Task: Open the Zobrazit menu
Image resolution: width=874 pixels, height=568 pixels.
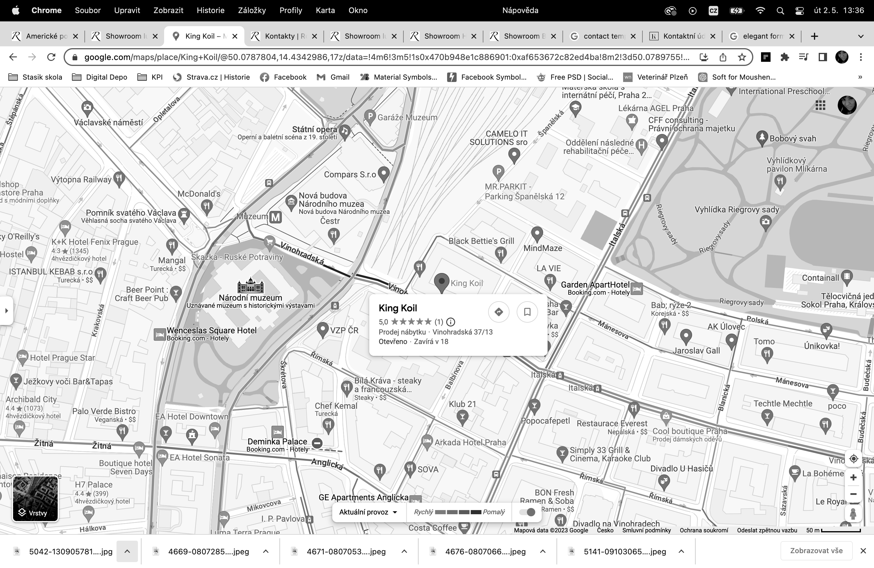Action: click(x=168, y=11)
